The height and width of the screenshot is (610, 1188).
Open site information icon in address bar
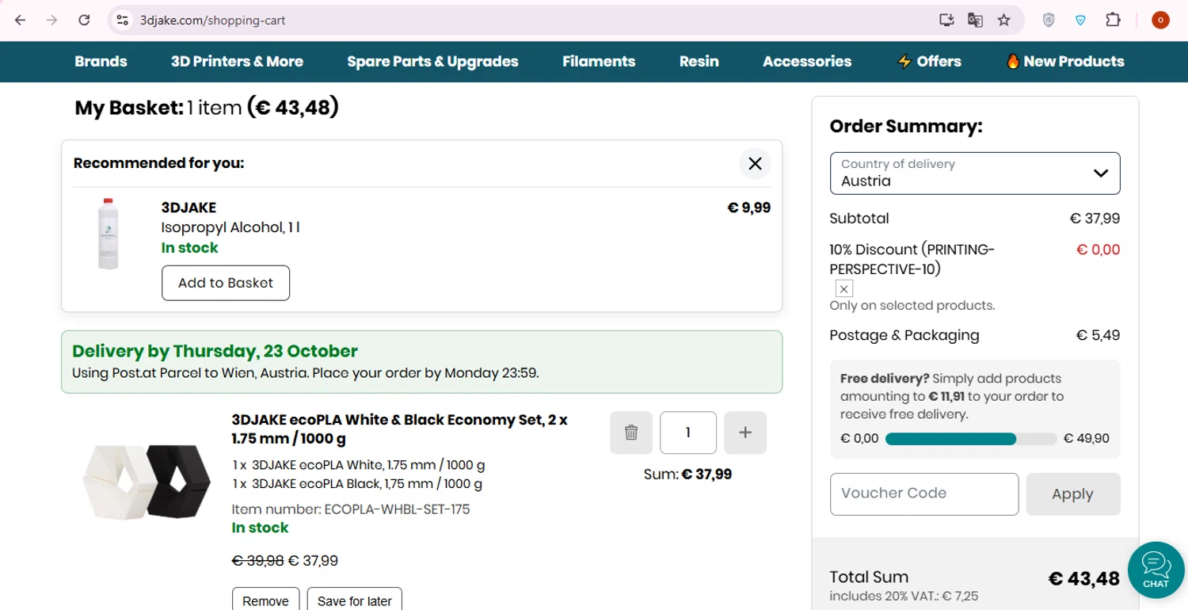[x=122, y=20]
